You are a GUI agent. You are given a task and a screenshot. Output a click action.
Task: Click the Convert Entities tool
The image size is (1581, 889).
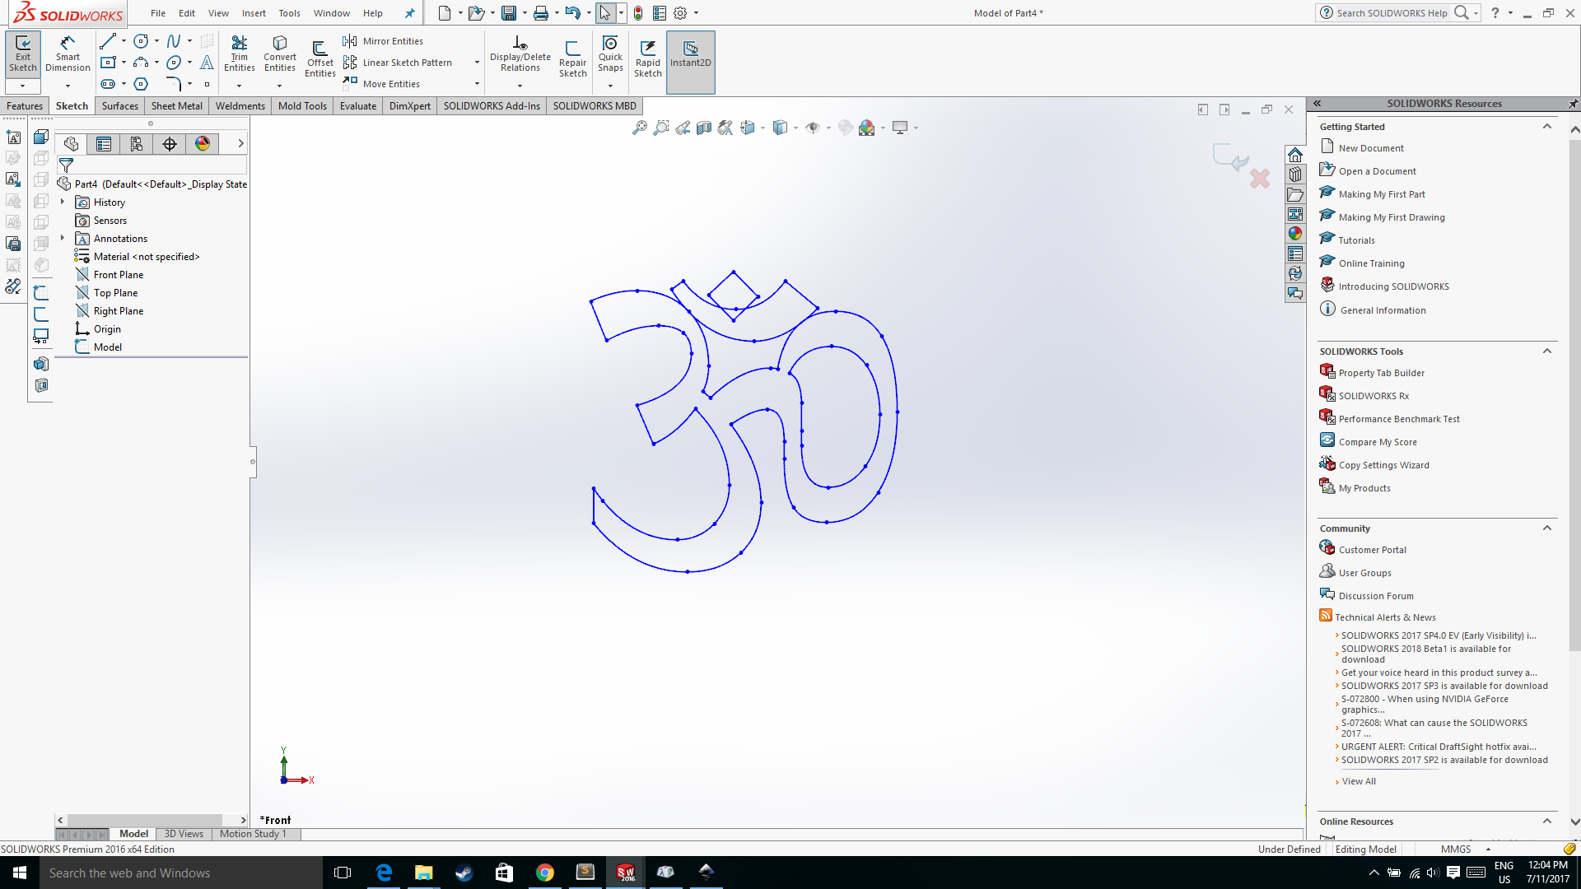coord(280,54)
